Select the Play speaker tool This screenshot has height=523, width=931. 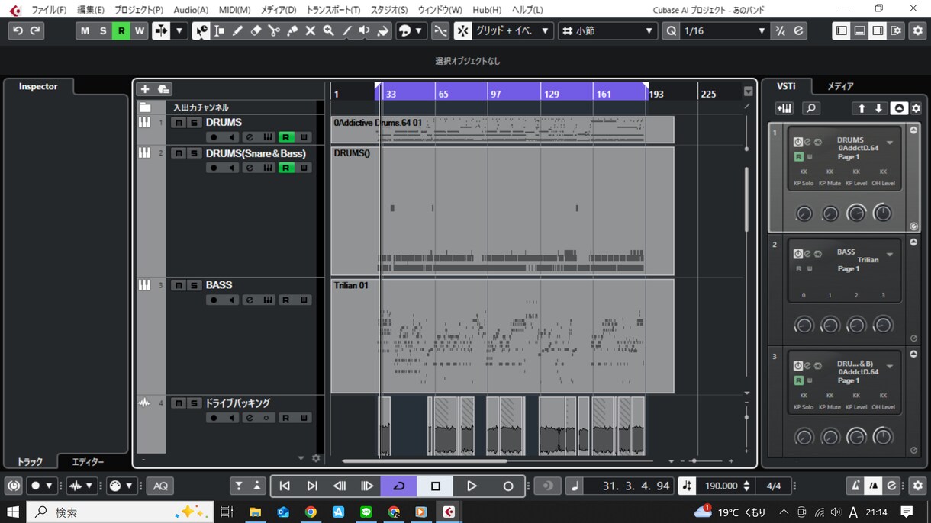point(365,30)
